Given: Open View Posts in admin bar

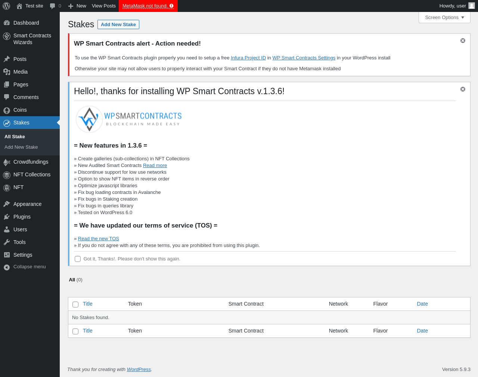Looking at the screenshot, I should 104,6.
